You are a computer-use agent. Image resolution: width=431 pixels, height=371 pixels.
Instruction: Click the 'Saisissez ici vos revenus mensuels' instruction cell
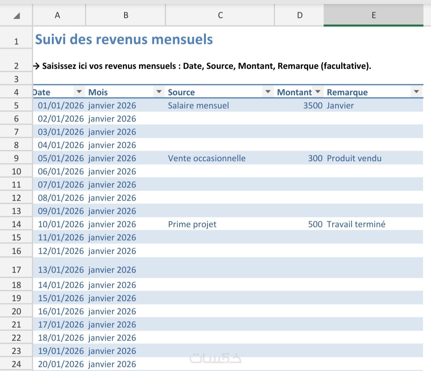click(x=202, y=66)
